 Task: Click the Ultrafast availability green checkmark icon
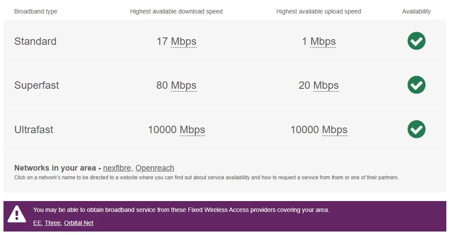(x=416, y=129)
